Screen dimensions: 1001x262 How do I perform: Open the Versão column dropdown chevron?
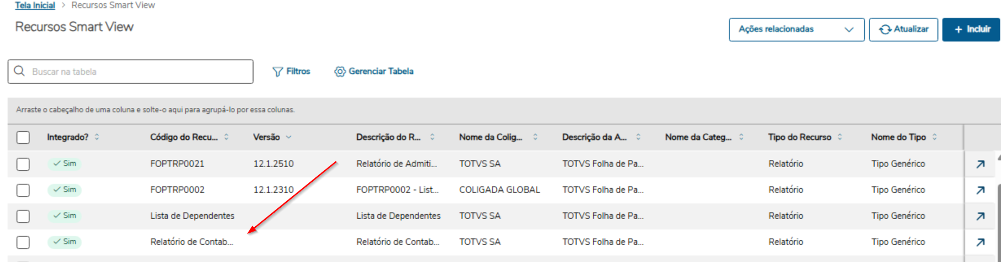click(x=289, y=137)
